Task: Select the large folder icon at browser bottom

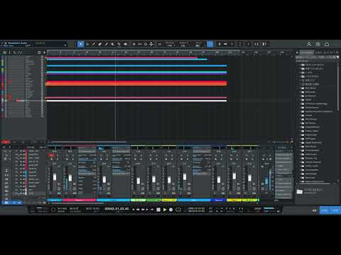Action: pos(300,191)
